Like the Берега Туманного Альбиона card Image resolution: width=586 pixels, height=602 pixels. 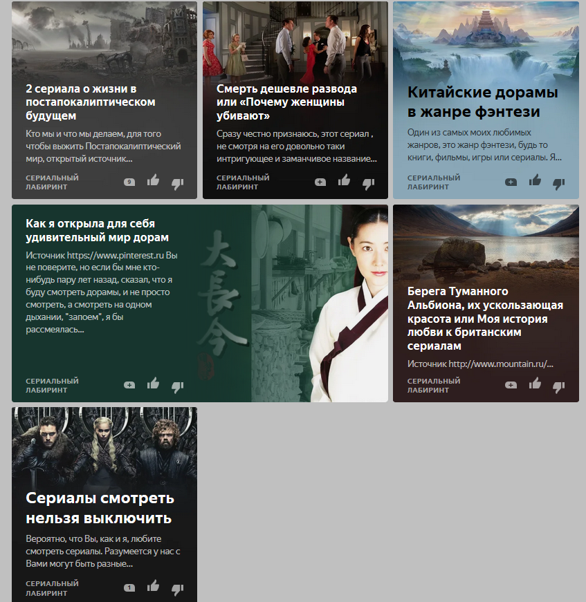point(535,384)
